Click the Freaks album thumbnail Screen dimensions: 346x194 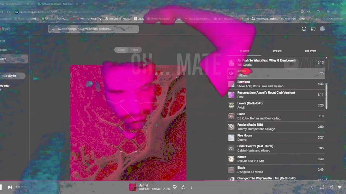tap(231, 127)
